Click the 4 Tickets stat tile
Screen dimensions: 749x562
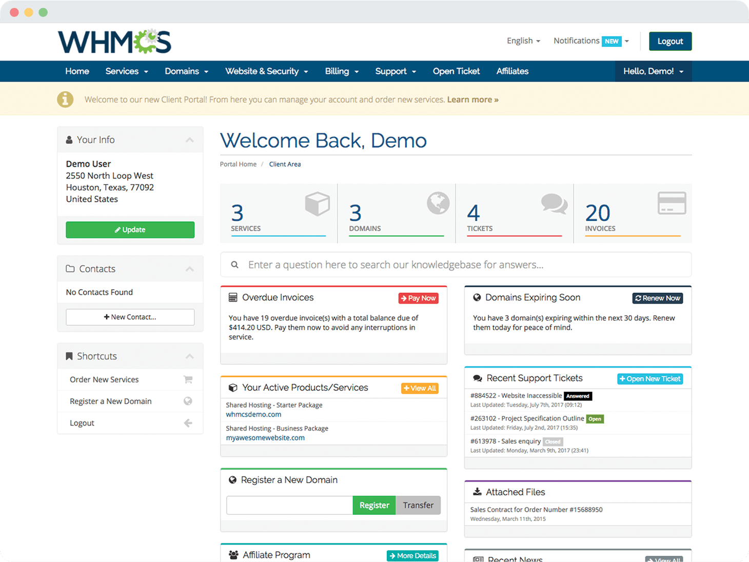(x=515, y=213)
